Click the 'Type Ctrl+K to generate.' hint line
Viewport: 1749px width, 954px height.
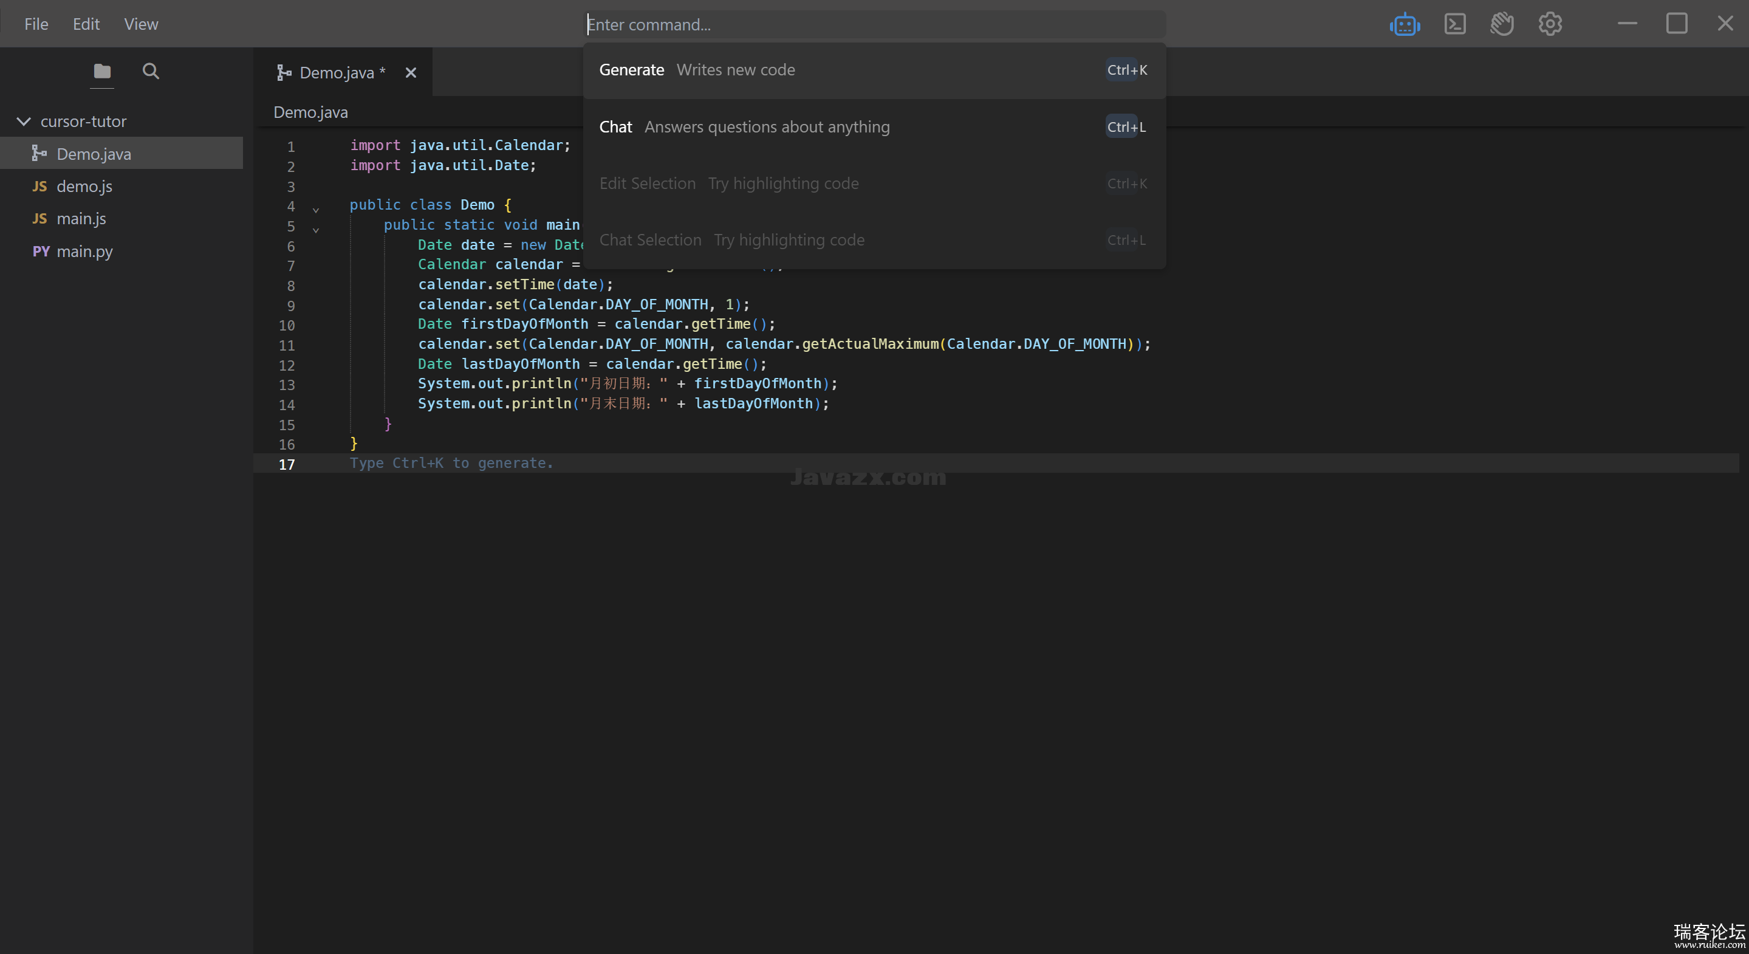point(451,463)
